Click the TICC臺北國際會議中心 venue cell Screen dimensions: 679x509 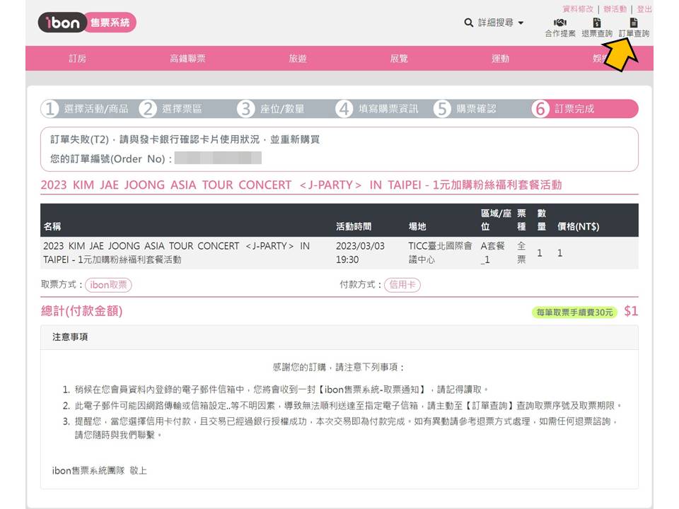440,253
